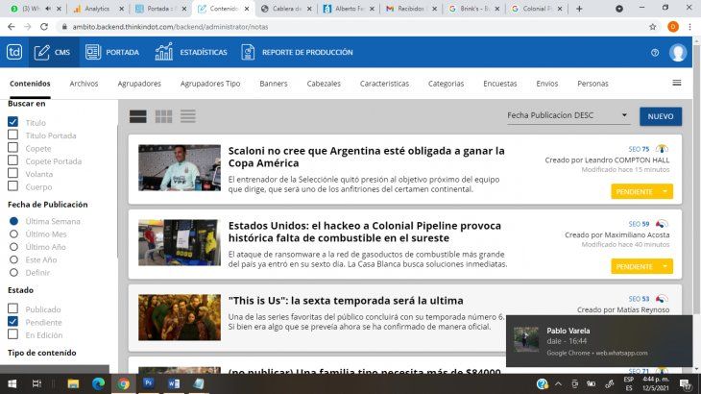Open the hamburger menu beside Personas
The width and height of the screenshot is (701, 394).
[677, 83]
